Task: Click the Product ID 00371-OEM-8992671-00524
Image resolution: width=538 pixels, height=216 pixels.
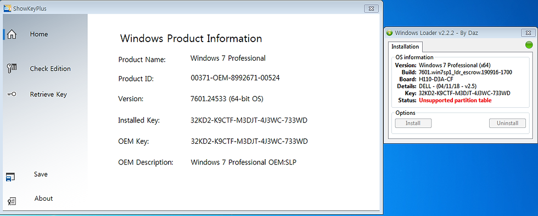Action: coord(235,78)
